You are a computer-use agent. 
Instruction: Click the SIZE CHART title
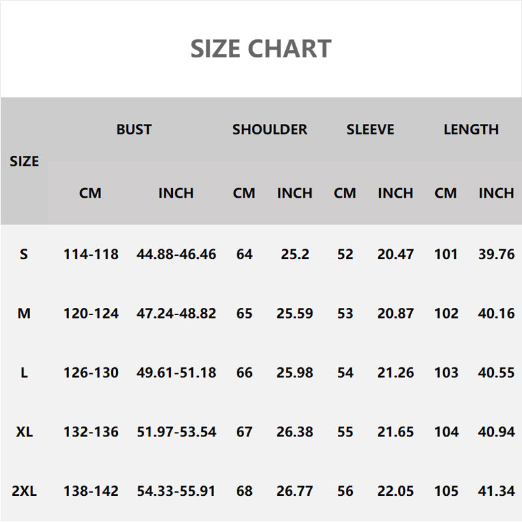(261, 49)
